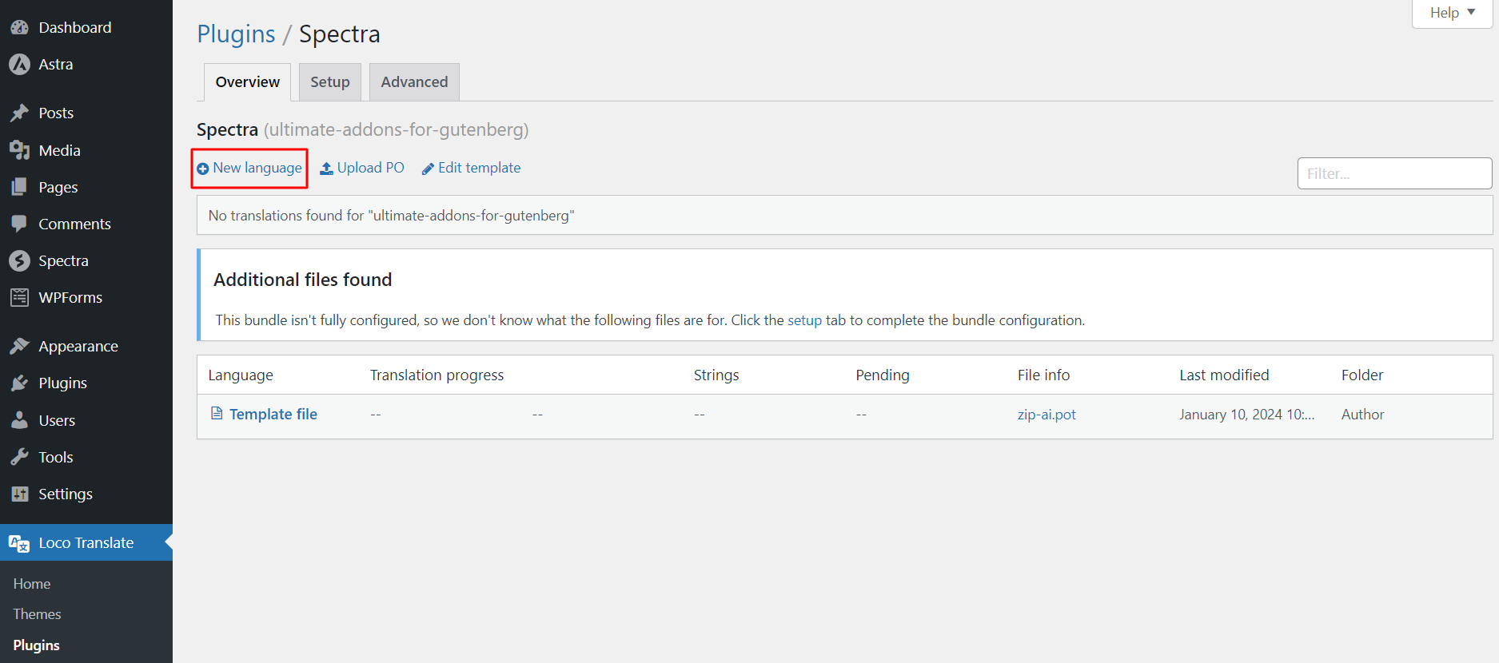Click the Media library icon
The image size is (1499, 663).
pos(19,150)
